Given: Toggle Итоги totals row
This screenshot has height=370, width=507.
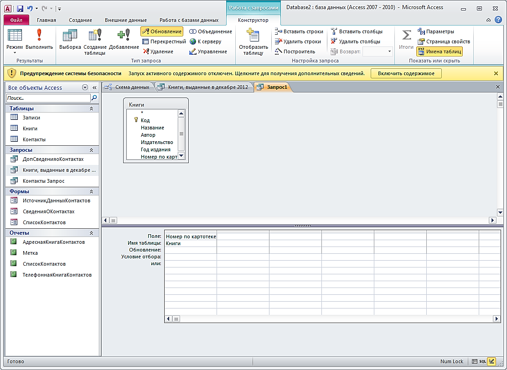Looking at the screenshot, I should coord(406,40).
